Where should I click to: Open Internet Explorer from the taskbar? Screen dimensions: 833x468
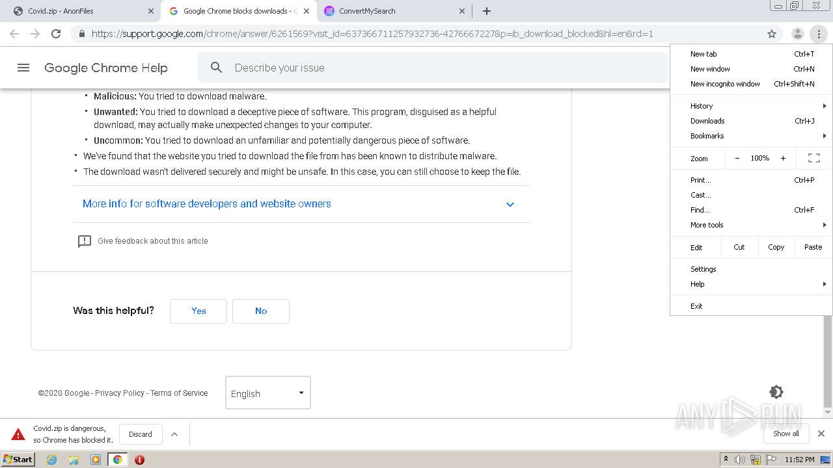coord(52,460)
